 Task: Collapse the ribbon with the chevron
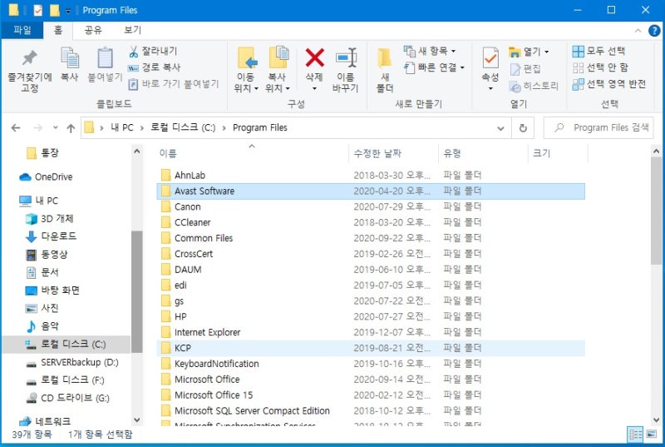[x=638, y=31]
